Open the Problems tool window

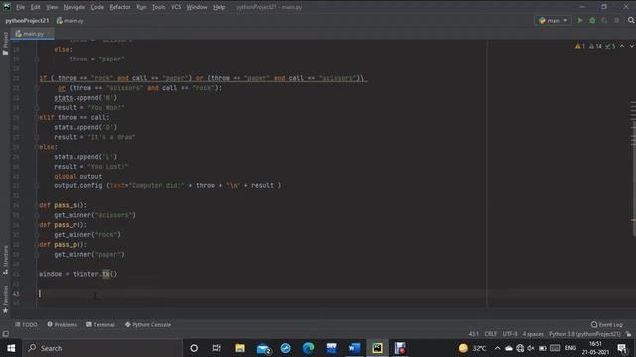coord(62,324)
